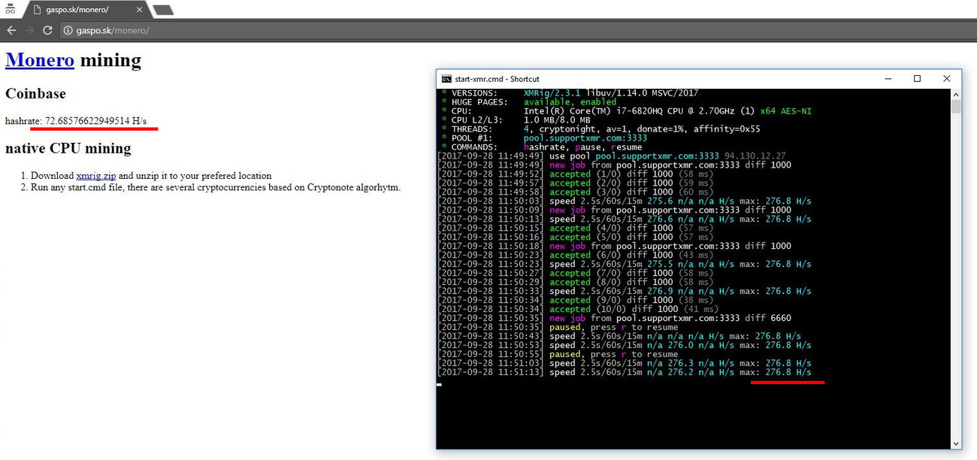Image resolution: width=977 pixels, height=460 pixels.
Task: Click the 'available, enabled' huge pages text
Action: click(x=570, y=102)
